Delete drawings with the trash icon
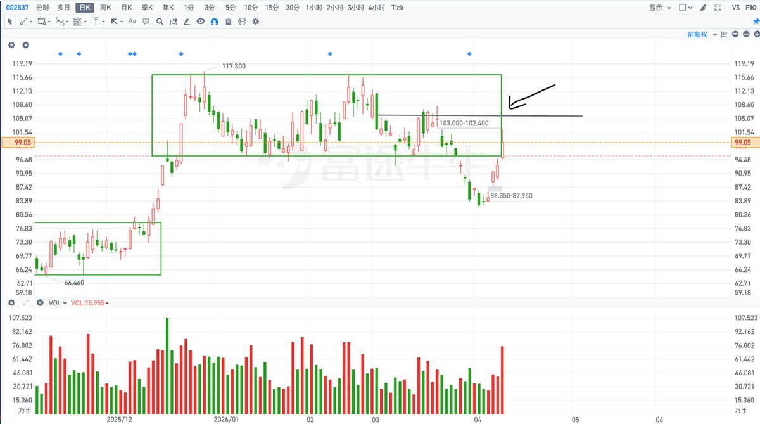The width and height of the screenshot is (760, 424). (228, 22)
